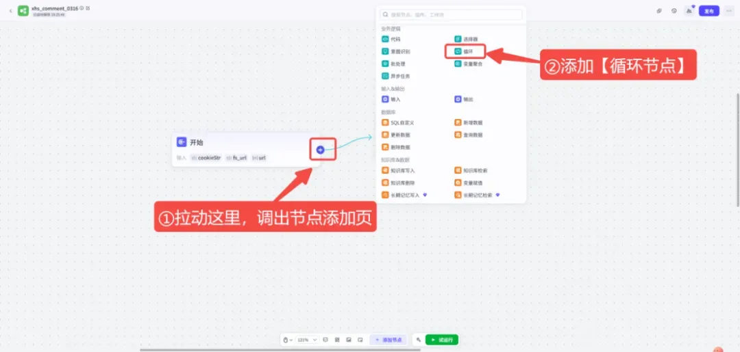Open version history clock icon
Viewport: 740px width, 352px height.
click(x=674, y=11)
